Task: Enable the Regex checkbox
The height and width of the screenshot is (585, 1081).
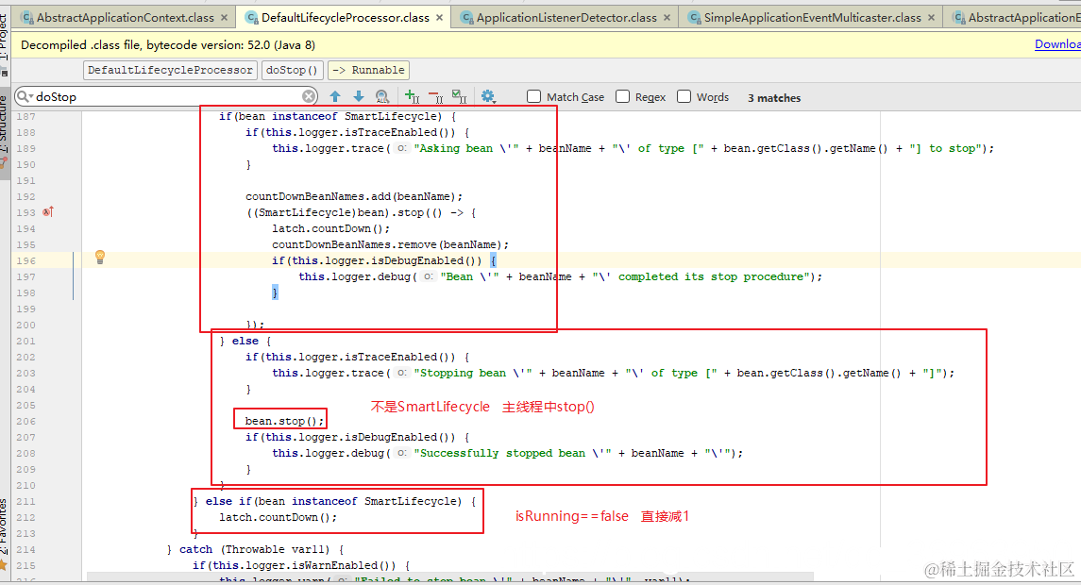Action: (622, 96)
